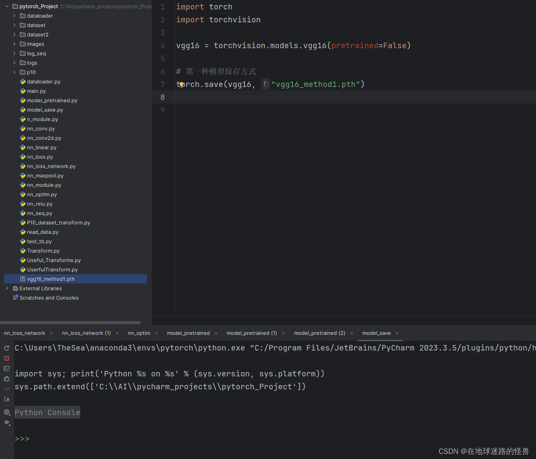The height and width of the screenshot is (459, 536).
Task: Expand the dataset2 folder
Action: (15, 34)
